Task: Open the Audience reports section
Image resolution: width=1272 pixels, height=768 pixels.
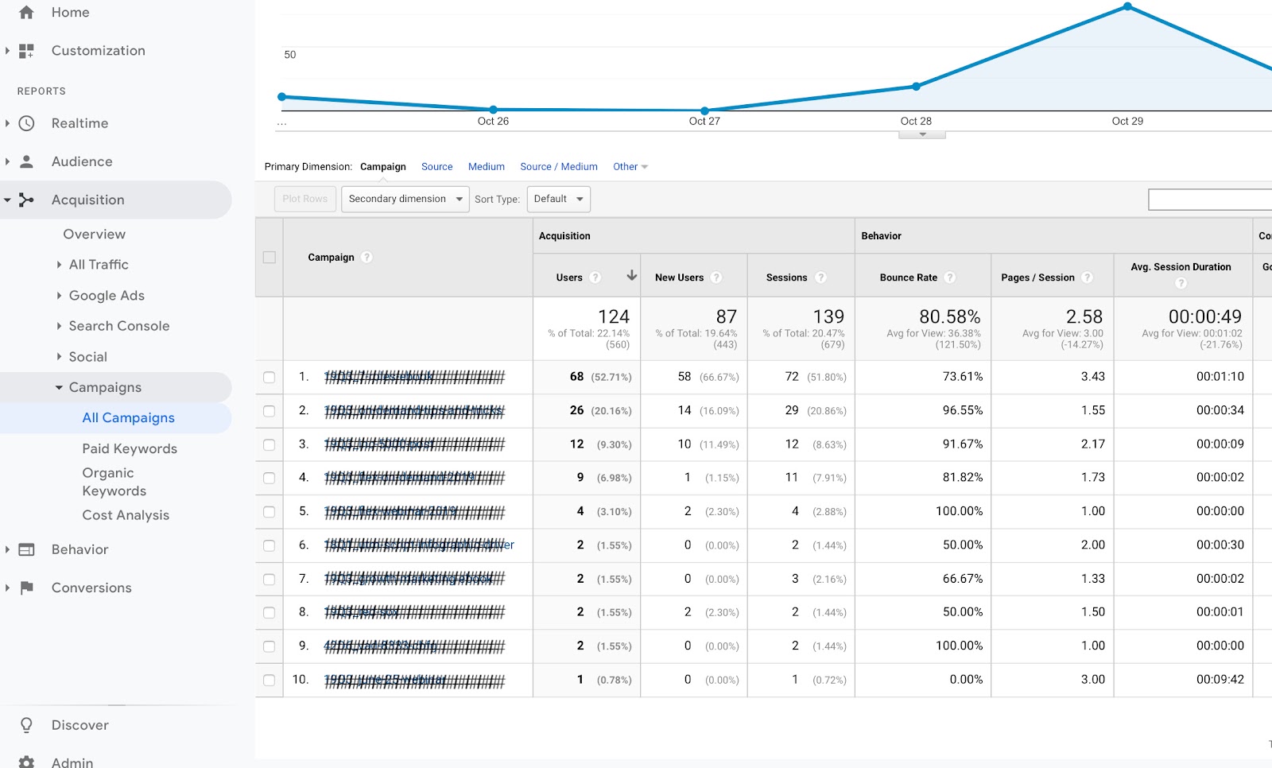Action: coord(82,161)
